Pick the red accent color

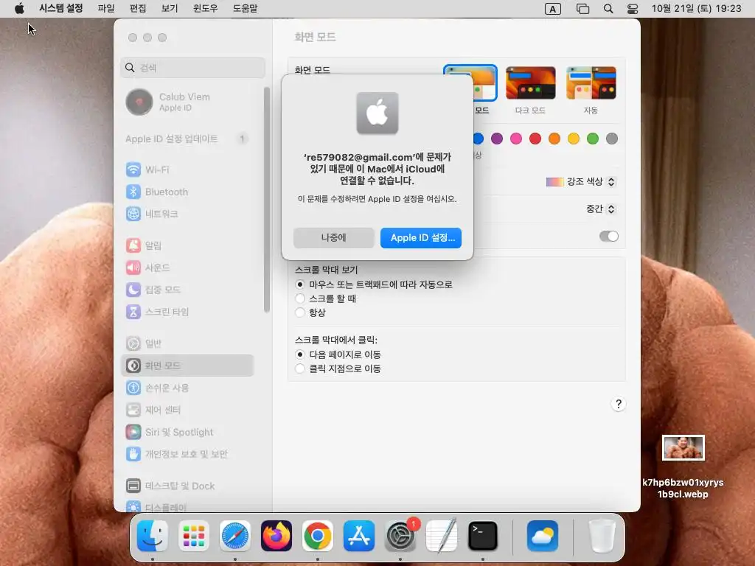click(535, 139)
